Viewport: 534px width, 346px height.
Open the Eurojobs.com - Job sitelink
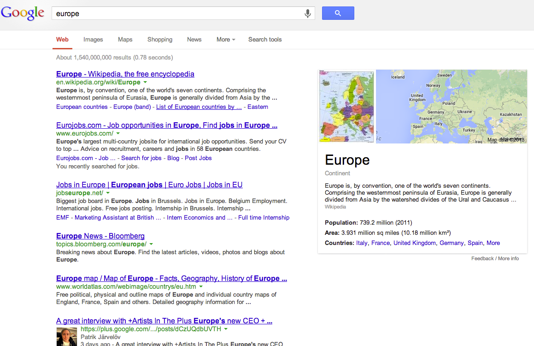[x=86, y=158]
